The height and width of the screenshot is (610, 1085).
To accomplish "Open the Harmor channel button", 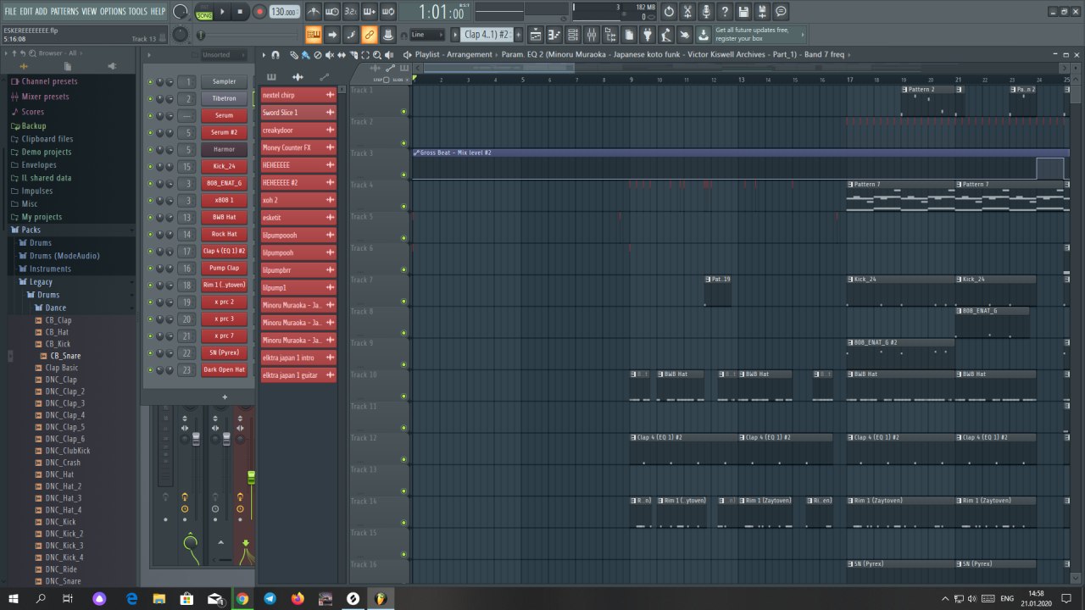I will click(224, 149).
